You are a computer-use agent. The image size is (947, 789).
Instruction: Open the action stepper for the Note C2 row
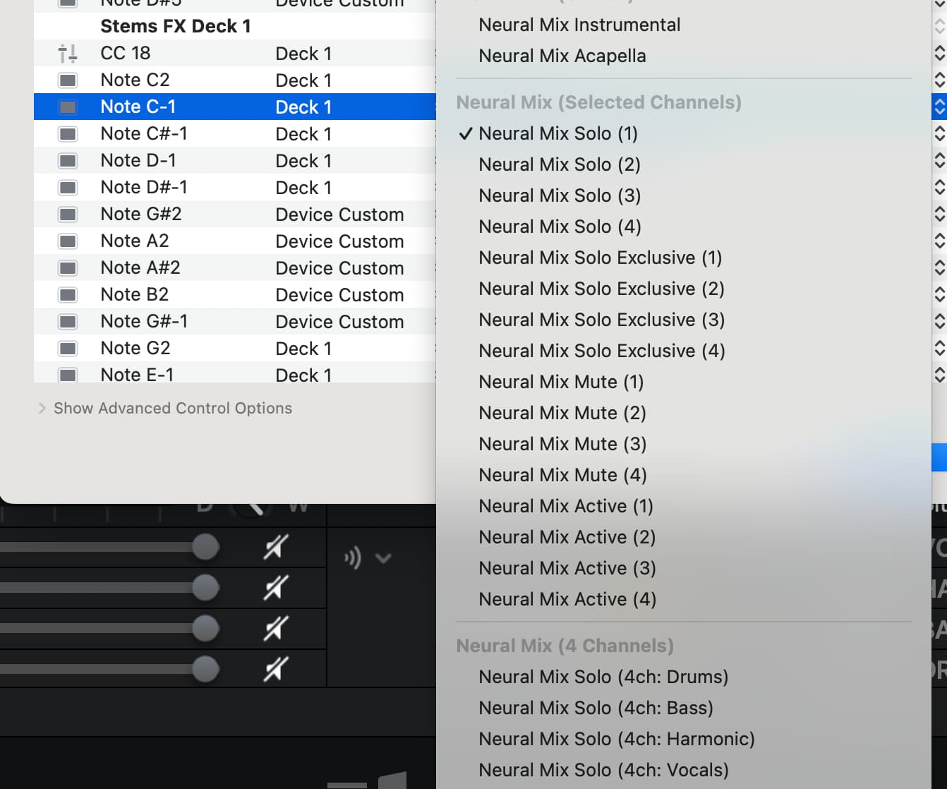coord(939,80)
